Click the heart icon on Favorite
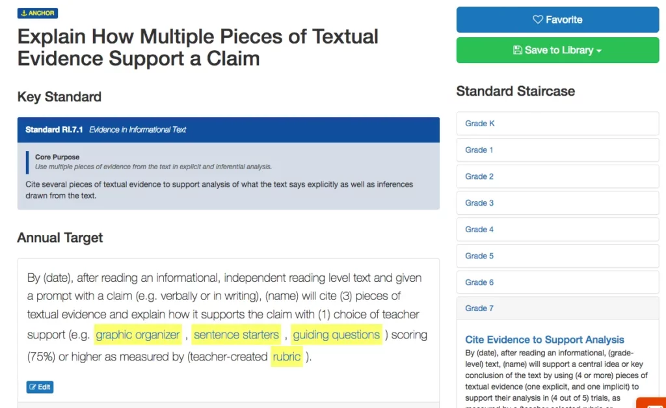The width and height of the screenshot is (666, 408). coord(538,20)
